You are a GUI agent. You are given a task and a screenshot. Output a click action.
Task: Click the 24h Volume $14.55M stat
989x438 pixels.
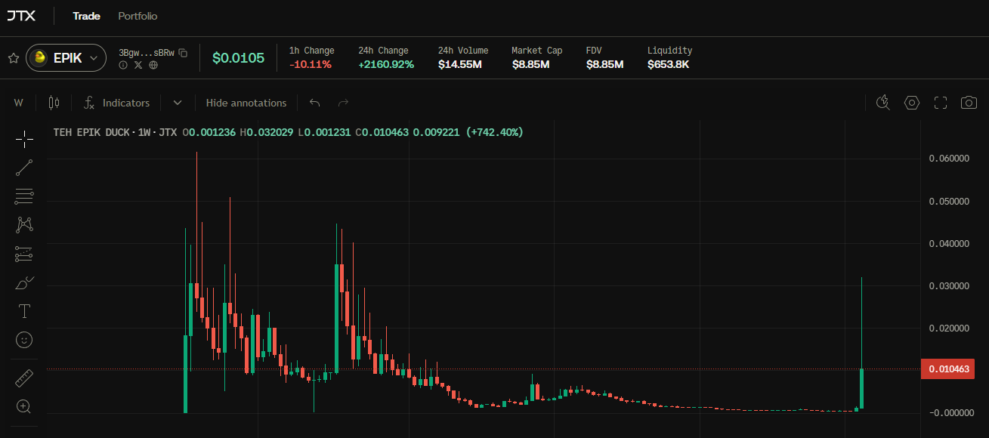463,57
